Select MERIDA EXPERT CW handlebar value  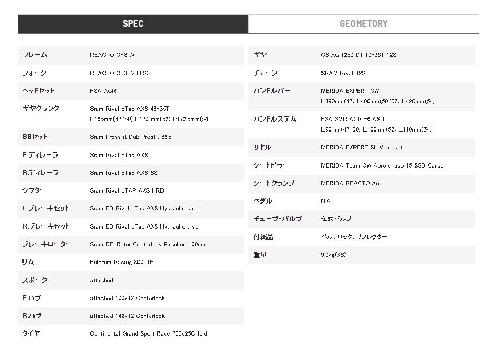coord(350,91)
